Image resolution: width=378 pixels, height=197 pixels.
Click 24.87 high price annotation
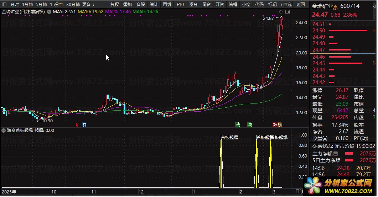pos(268,18)
